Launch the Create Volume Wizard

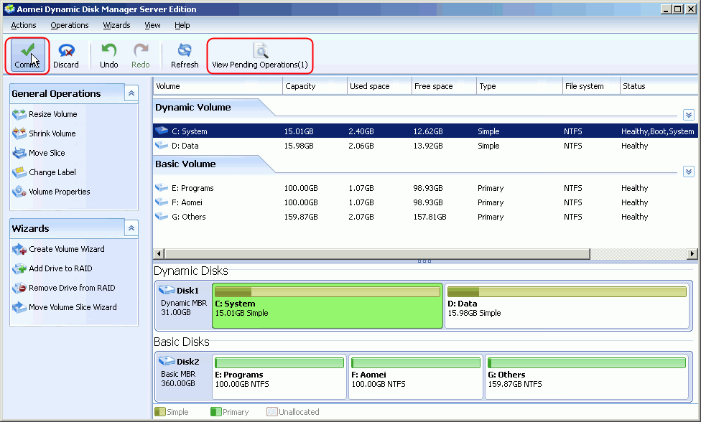tap(66, 249)
